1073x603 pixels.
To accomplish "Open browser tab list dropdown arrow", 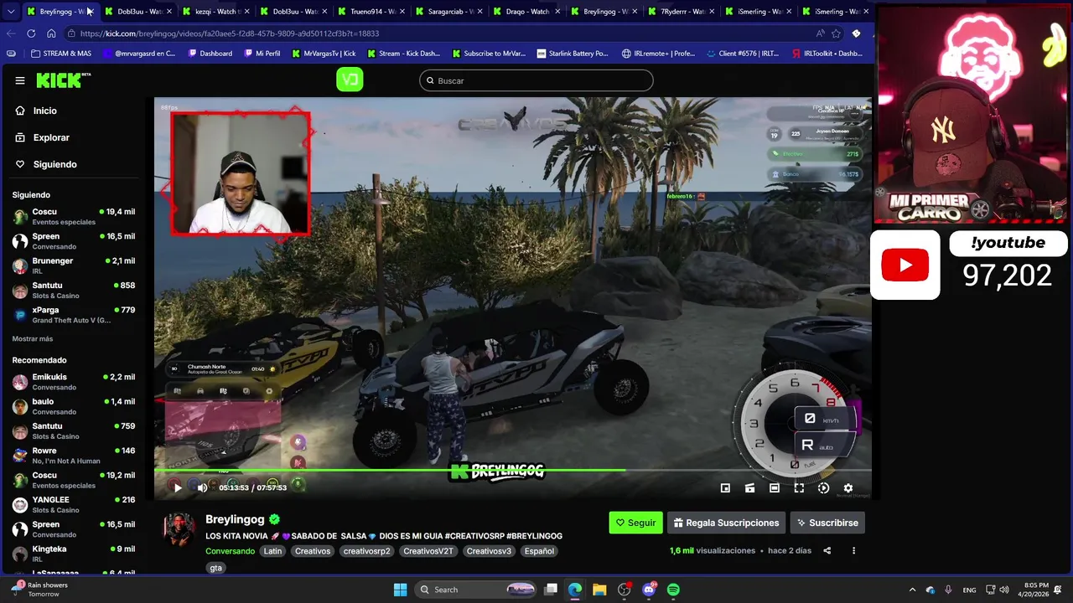I will 11,12.
